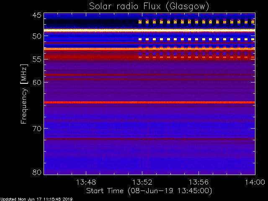Image resolution: width=268 pixels, height=201 pixels.
Task: Click the 13:52 time tick label
Action: (142, 182)
